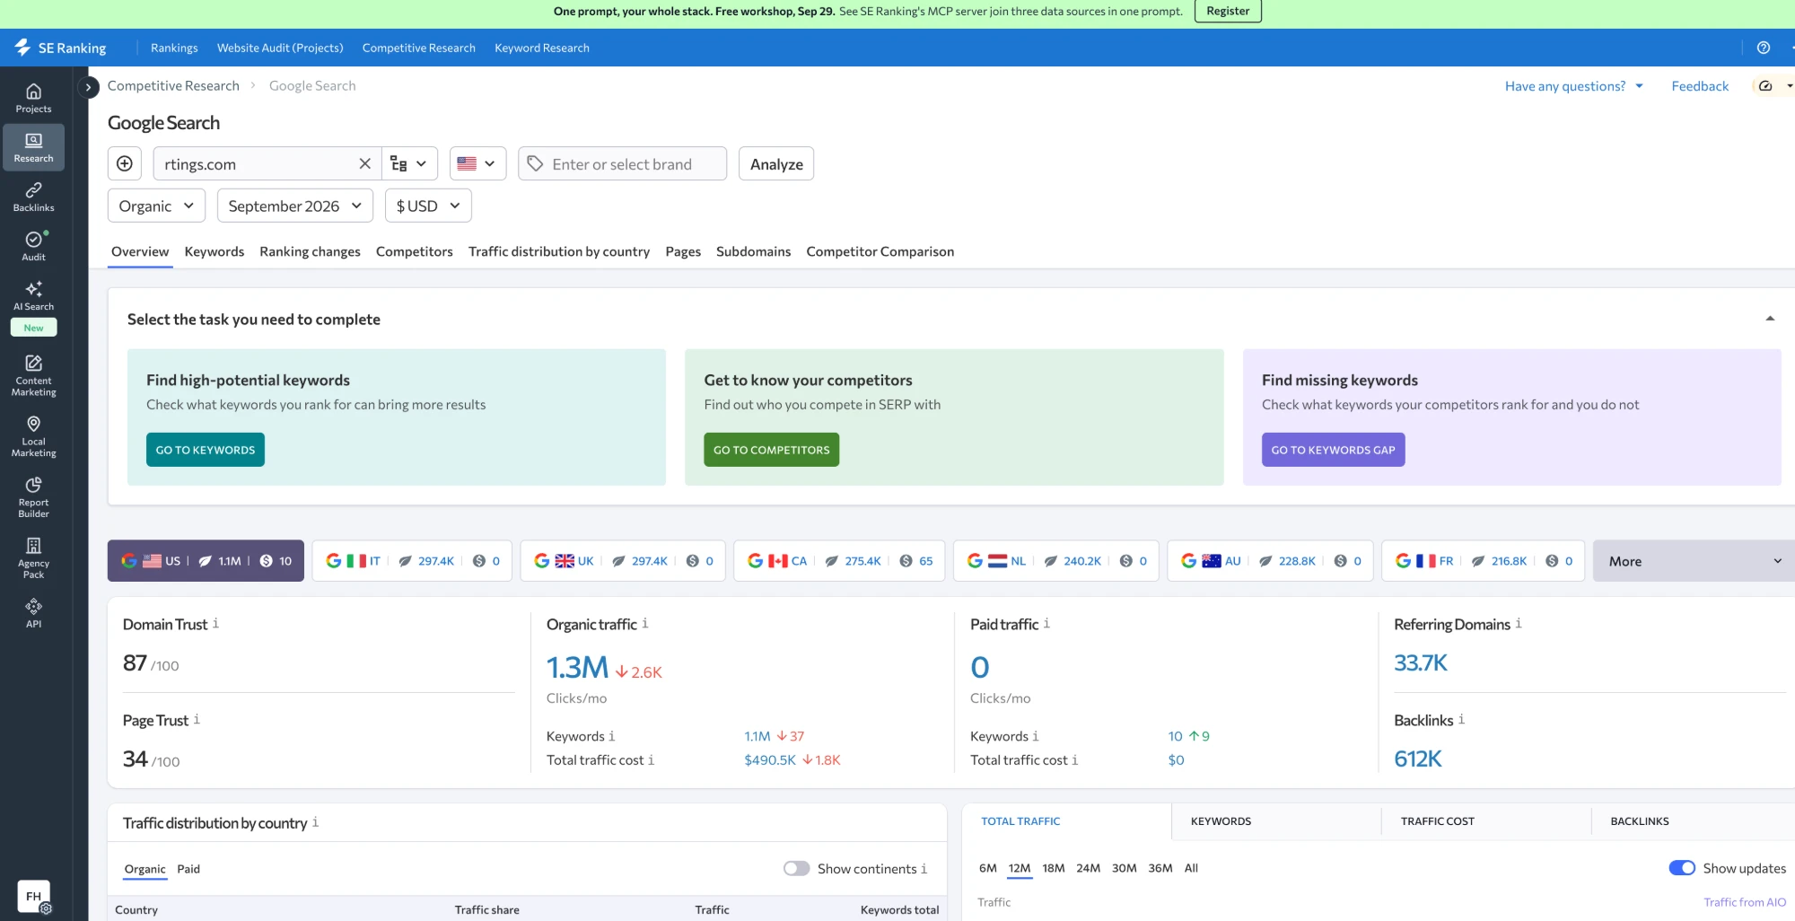Open domain scope type dropdown
Viewport: 1795px width, 921px height.
409,163
